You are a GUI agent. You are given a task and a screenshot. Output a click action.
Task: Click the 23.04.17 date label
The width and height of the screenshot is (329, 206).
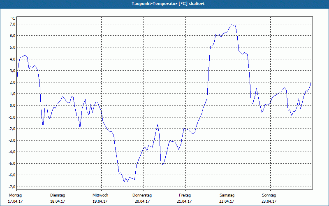(269, 201)
